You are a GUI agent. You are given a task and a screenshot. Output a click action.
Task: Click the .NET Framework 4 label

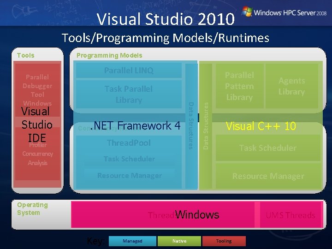[135, 125]
